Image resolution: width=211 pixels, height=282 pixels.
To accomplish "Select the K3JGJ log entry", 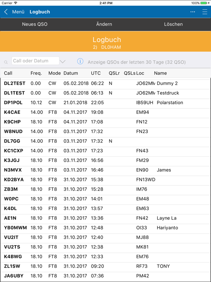I will point(105,160).
